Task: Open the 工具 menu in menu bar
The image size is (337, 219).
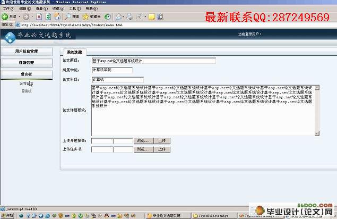Action: 75,9
